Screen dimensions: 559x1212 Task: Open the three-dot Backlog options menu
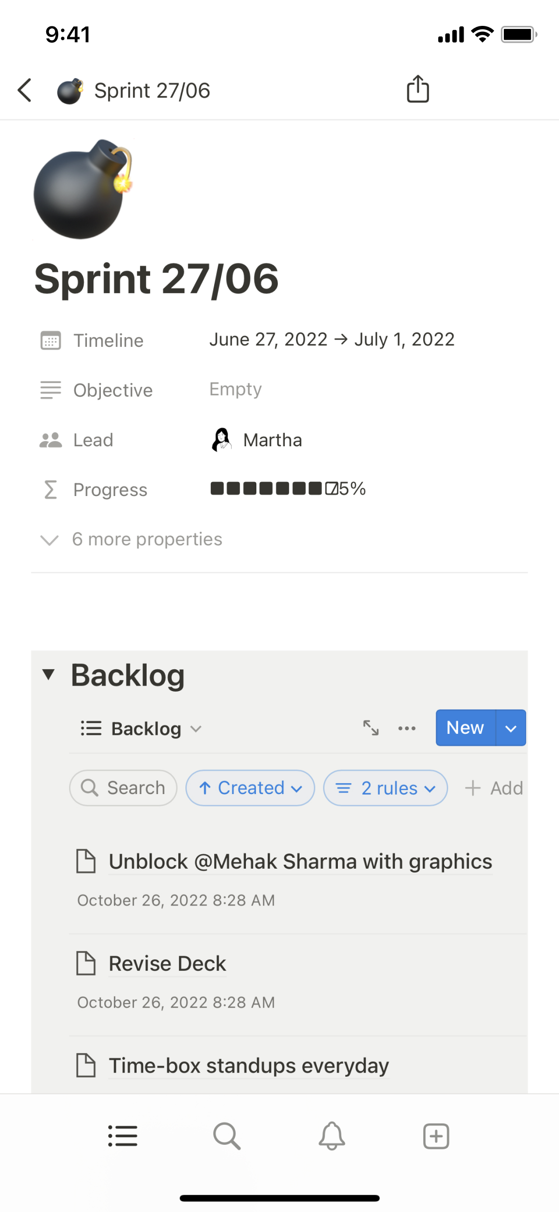(x=407, y=728)
